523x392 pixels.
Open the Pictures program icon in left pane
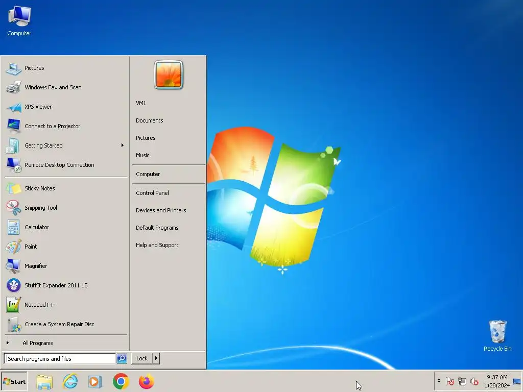(x=13, y=68)
